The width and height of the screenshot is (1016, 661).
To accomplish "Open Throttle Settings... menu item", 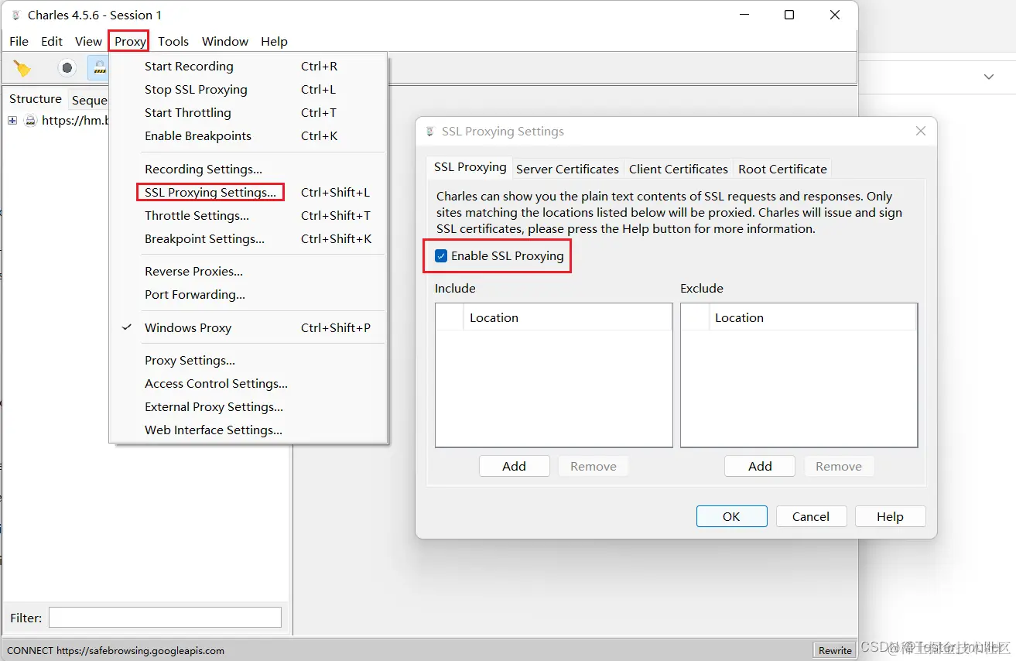I will click(x=248, y=215).
